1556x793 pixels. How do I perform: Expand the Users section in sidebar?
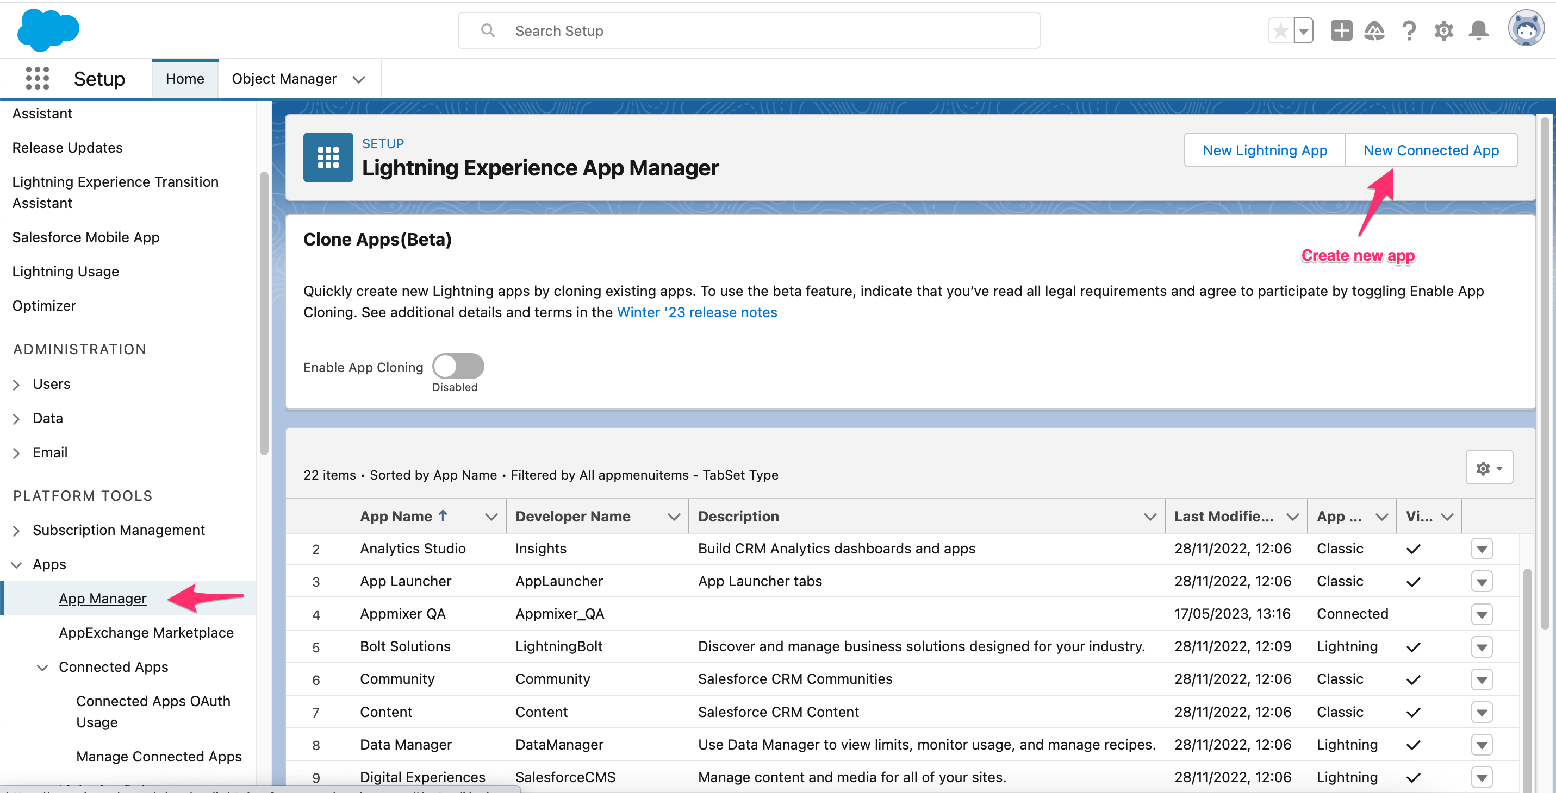[x=16, y=385]
